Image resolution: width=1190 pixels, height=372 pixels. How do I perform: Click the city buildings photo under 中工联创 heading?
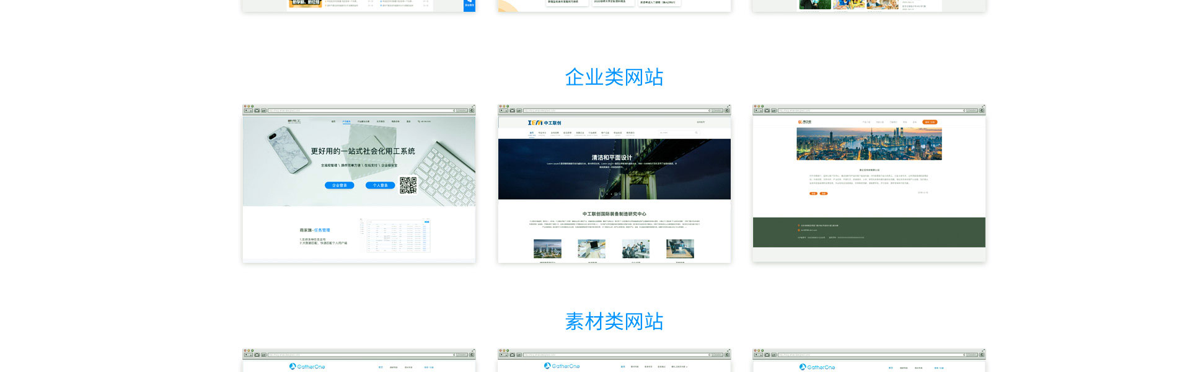547,249
